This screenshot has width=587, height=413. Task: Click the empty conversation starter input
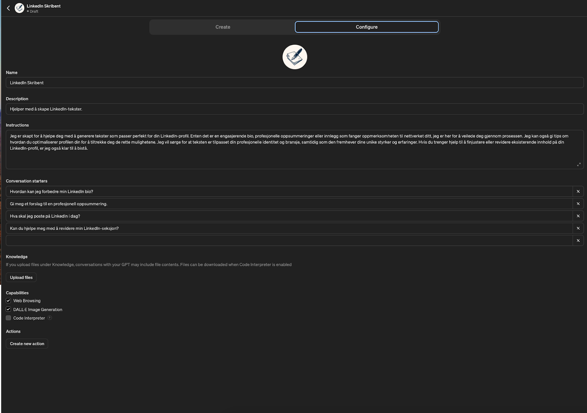click(x=289, y=241)
